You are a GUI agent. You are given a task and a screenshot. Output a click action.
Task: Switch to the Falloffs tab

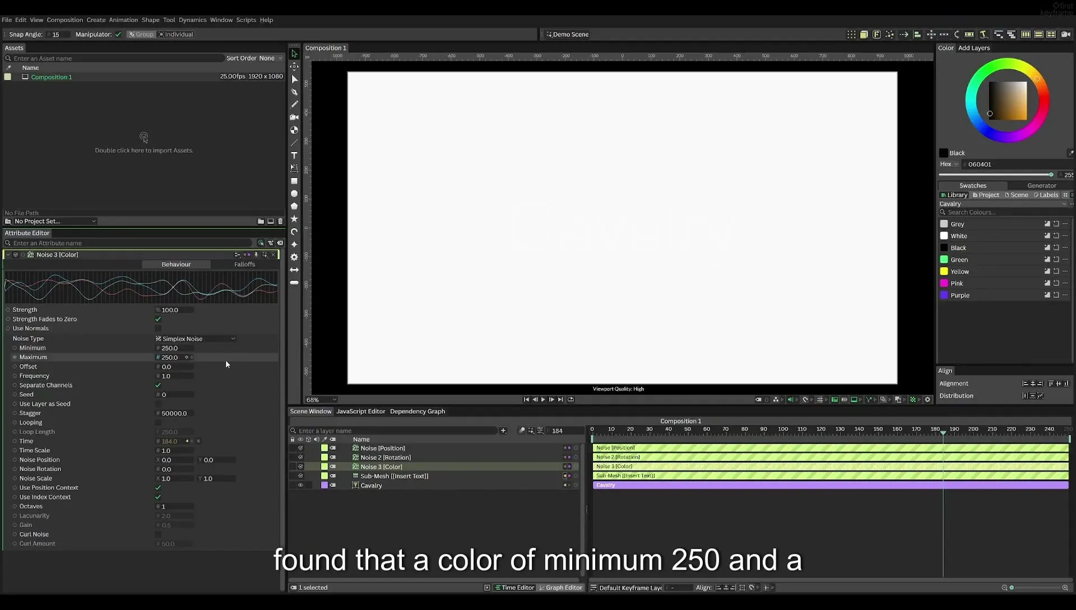point(244,265)
